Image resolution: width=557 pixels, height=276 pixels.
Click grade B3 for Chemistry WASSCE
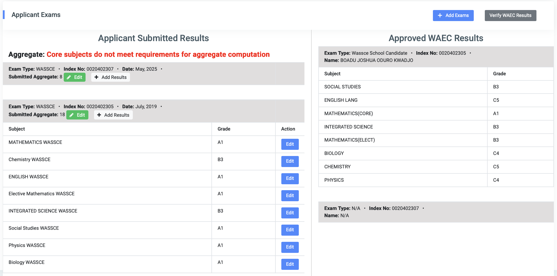220,160
